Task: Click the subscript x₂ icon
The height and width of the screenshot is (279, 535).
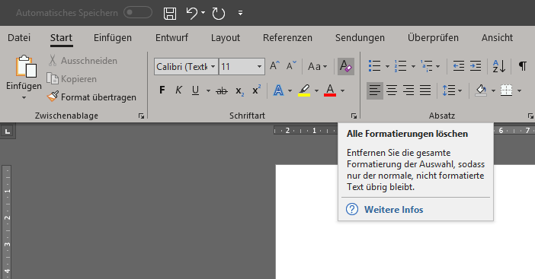Action: (239, 91)
